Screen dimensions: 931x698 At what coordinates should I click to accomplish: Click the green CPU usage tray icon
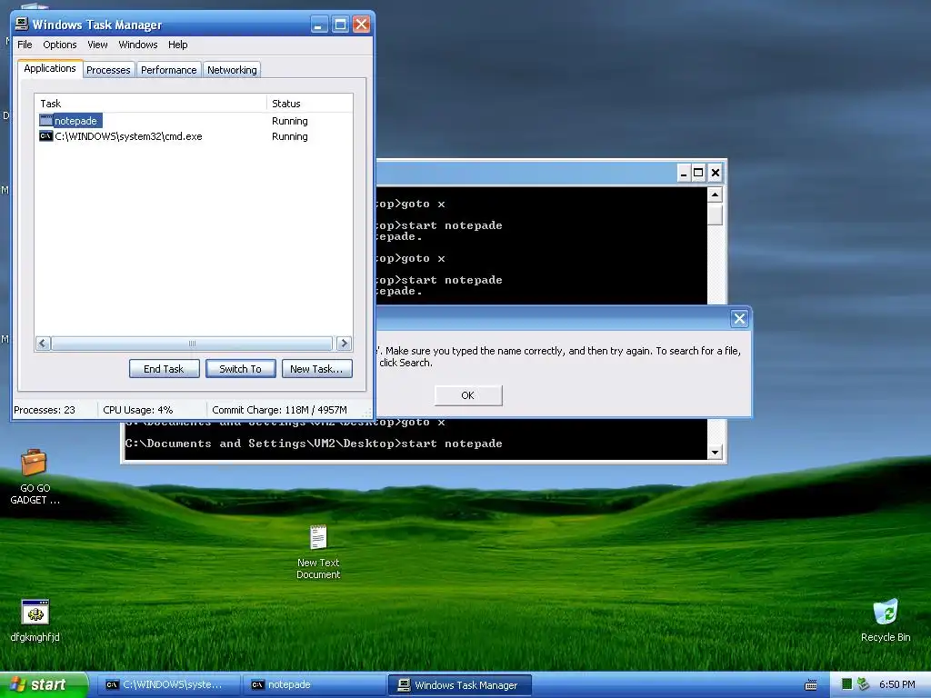847,684
